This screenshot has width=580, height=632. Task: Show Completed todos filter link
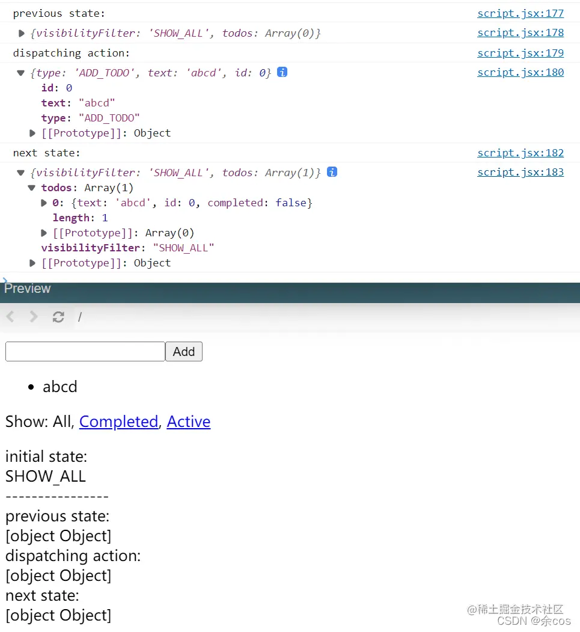click(x=118, y=422)
